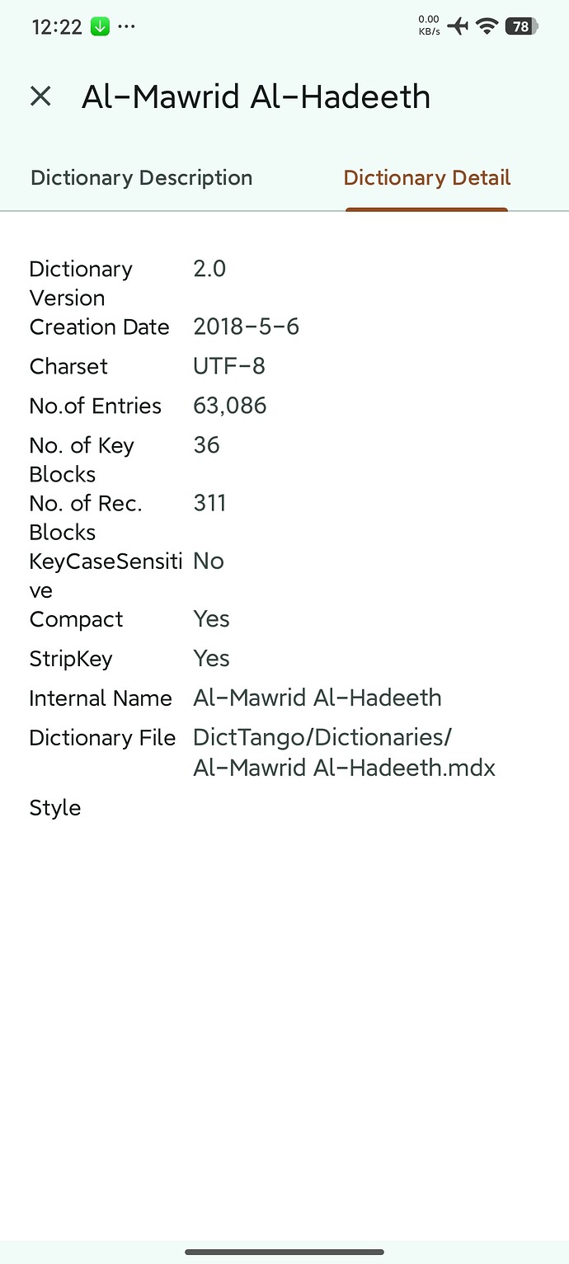The height and width of the screenshot is (1264, 569).
Task: Tap the Compact setting value Yes
Action: coord(211,618)
